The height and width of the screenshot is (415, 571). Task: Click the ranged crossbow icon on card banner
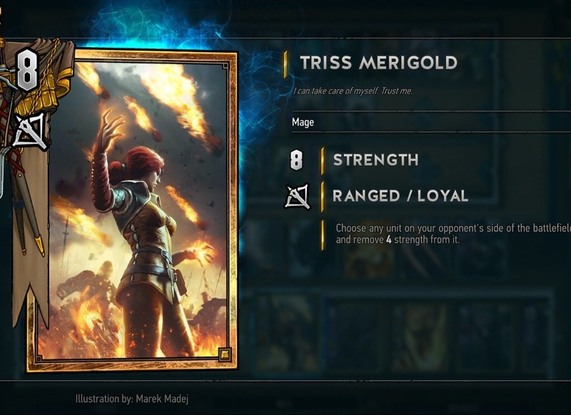(30, 132)
